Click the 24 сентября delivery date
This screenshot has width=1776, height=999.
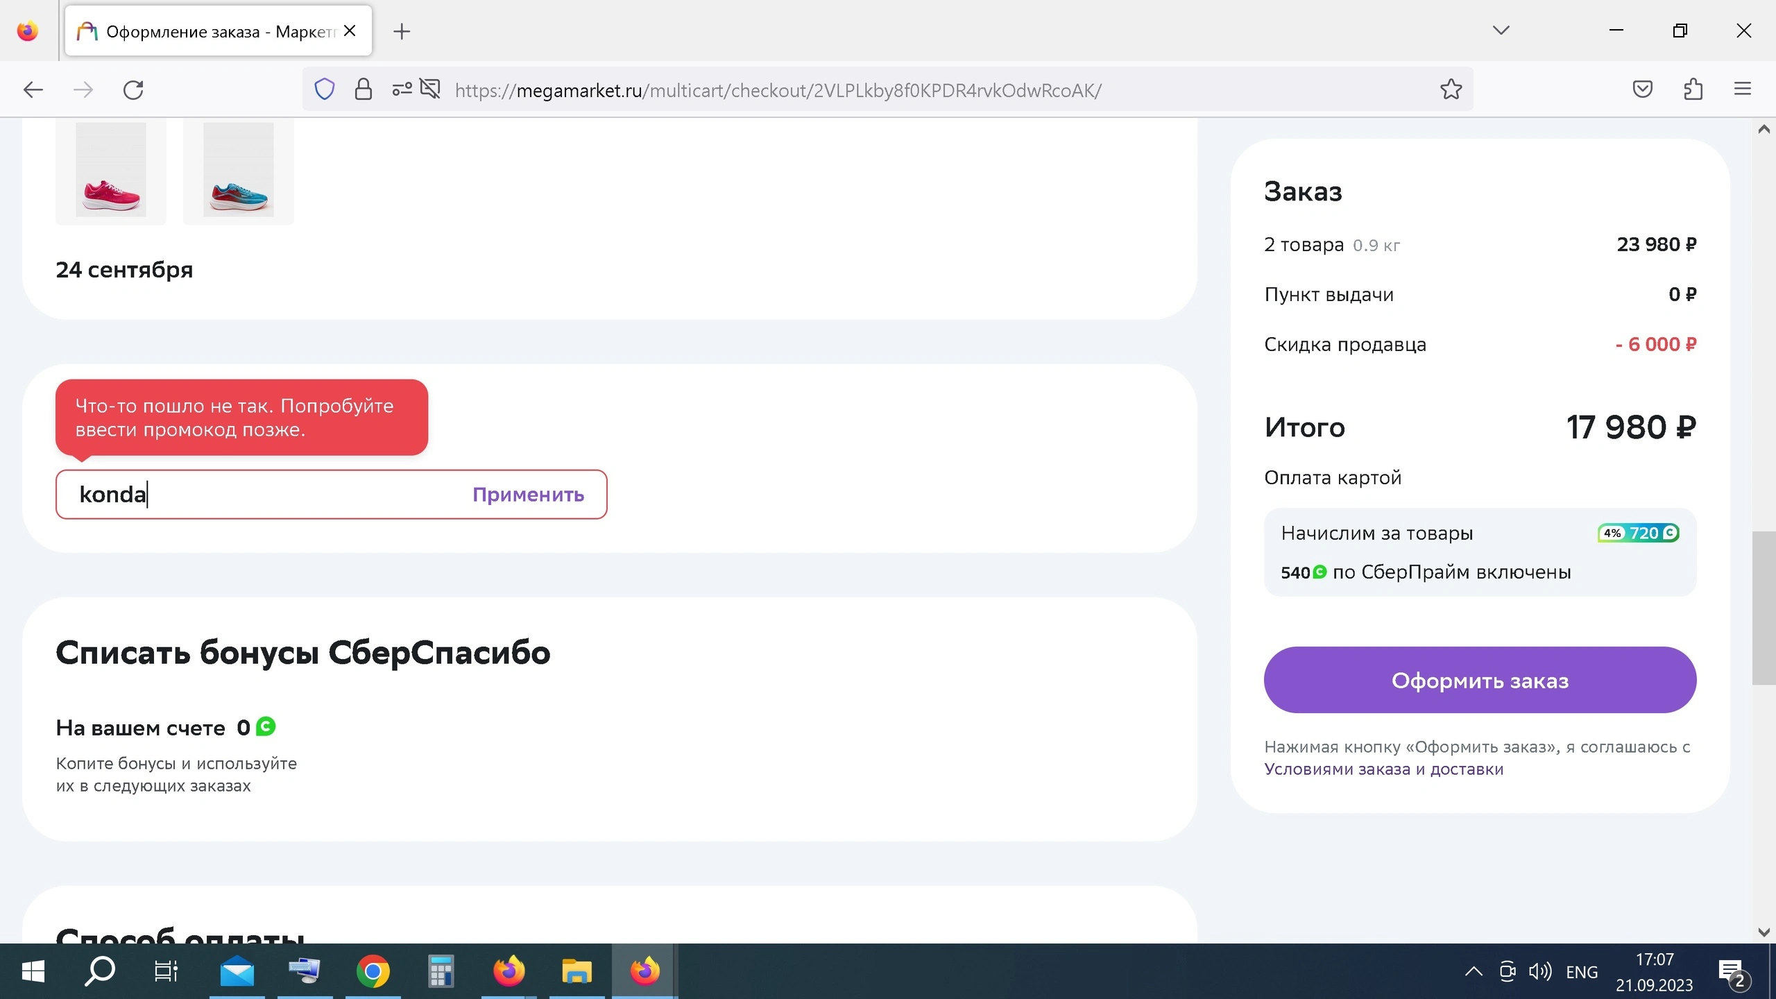(x=124, y=269)
